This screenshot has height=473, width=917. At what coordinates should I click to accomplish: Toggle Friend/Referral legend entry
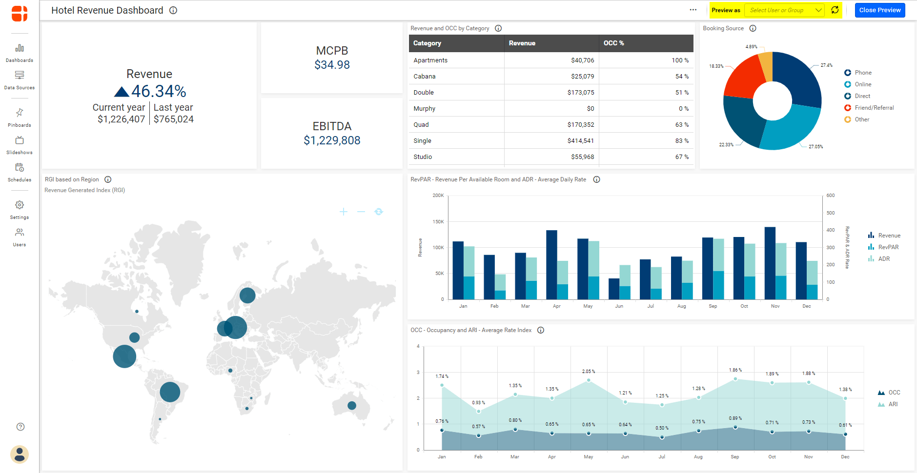point(874,108)
